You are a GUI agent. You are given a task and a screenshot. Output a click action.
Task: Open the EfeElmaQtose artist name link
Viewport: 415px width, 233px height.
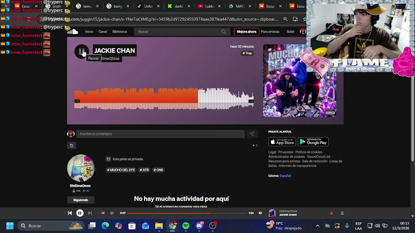80,186
